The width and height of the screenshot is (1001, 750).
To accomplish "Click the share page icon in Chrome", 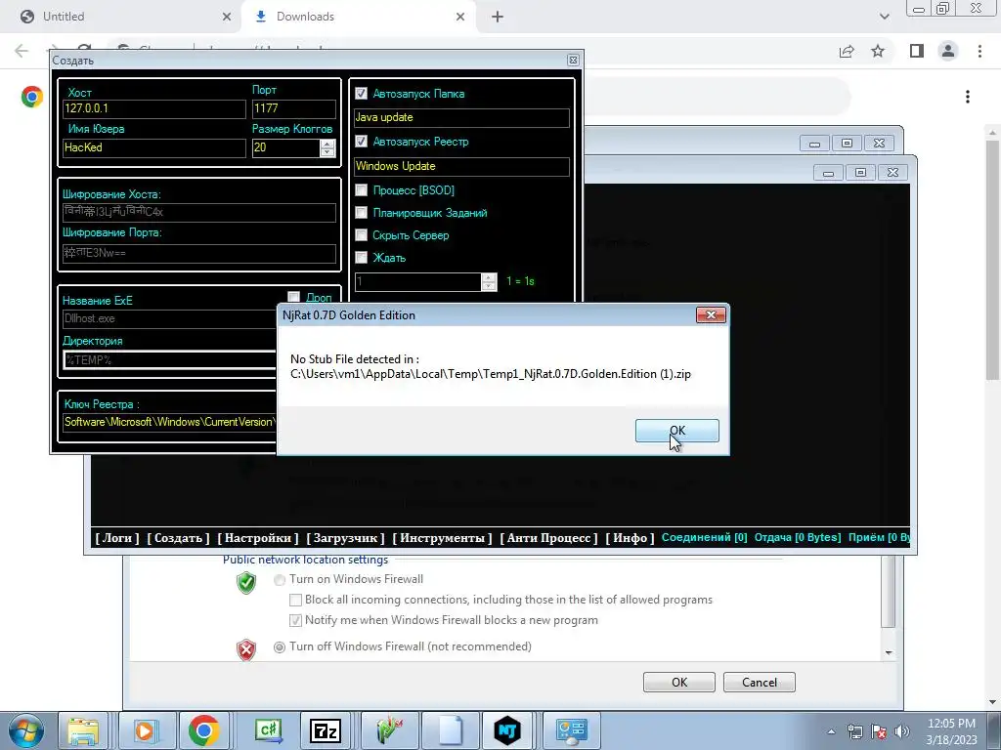I will (847, 51).
